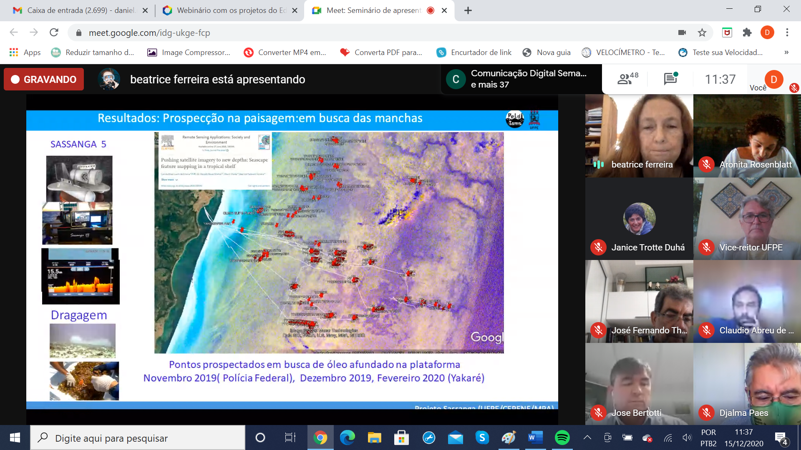This screenshot has height=450, width=801.
Task: Open the Converta PDF para bookmark
Action: pyautogui.click(x=381, y=52)
